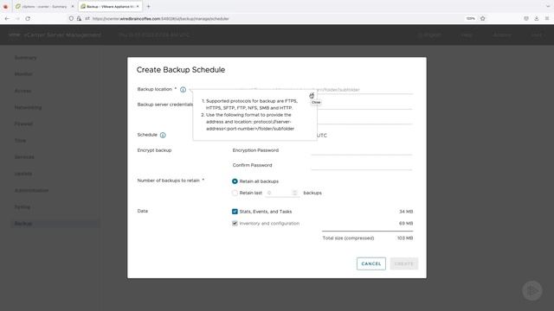
Task: Open Update in the appliance sidebar
Action: 23,174
